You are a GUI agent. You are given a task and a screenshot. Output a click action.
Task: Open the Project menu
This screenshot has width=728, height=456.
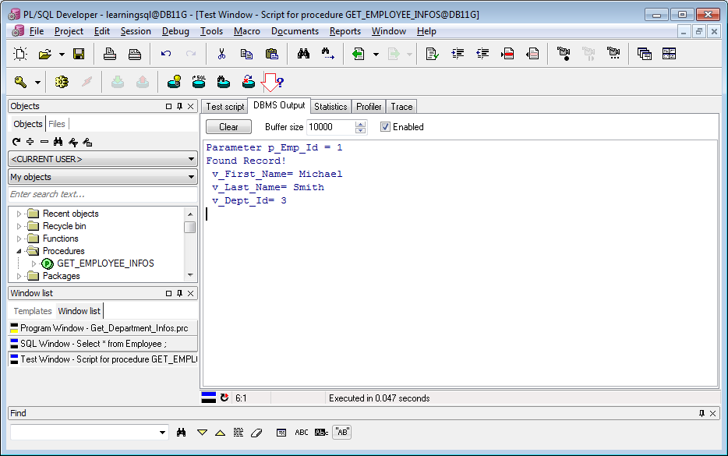tap(69, 31)
